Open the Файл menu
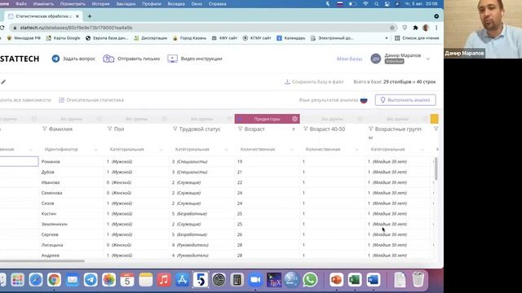This screenshot has width=522, height=293. coord(21,4)
